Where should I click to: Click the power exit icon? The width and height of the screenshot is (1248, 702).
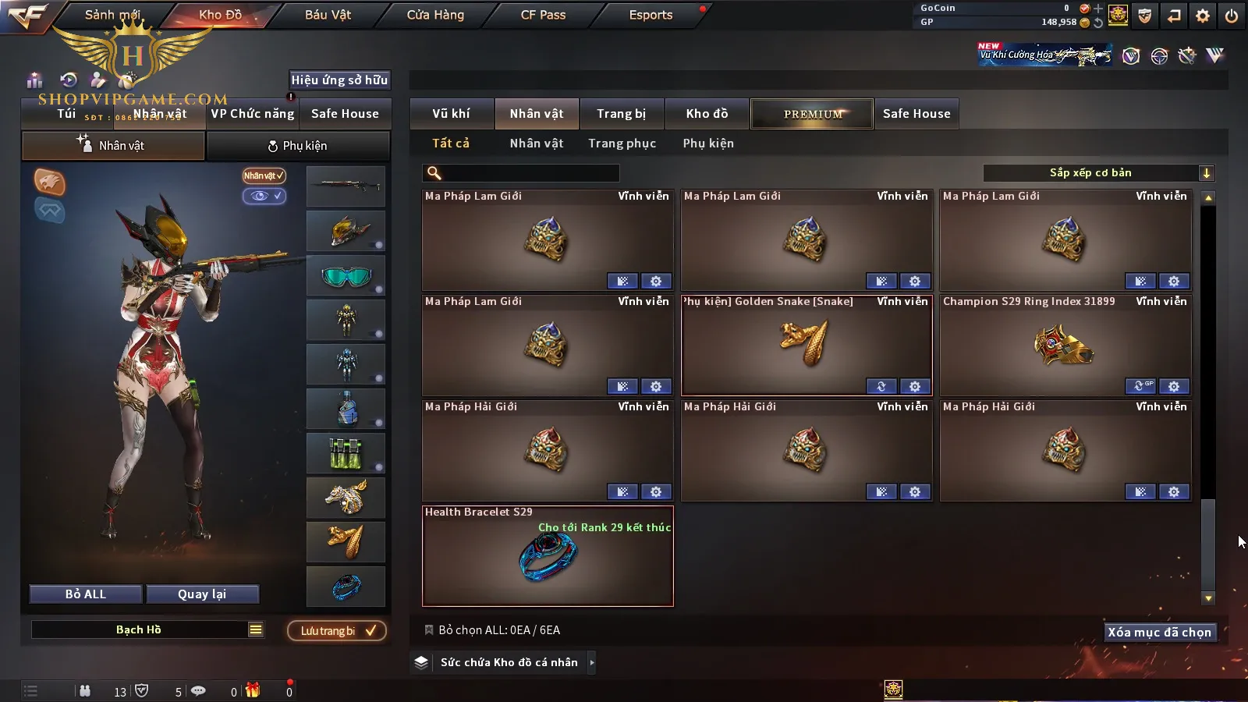1232,16
